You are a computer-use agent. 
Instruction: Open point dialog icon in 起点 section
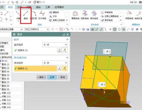pos(59,50)
